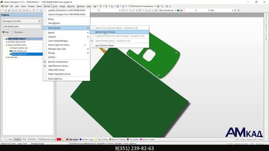
Task: Switch to the PCB Filter panel tab
Action: (x=32, y=139)
